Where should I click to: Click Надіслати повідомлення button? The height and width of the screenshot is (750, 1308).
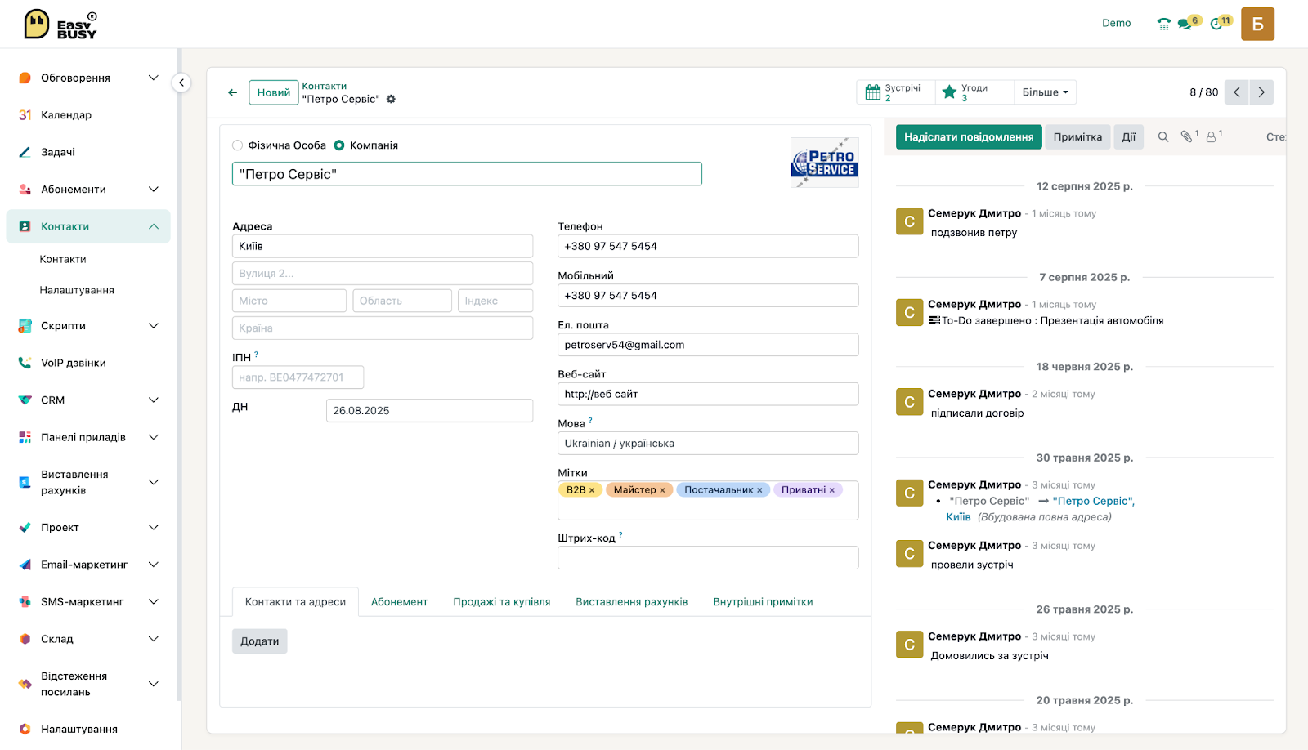969,137
